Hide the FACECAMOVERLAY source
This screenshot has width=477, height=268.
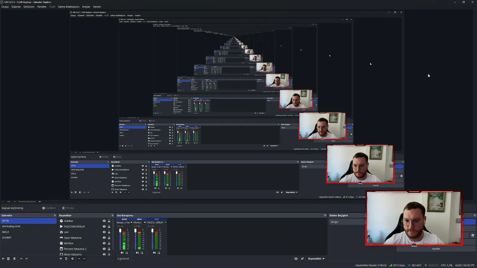(x=104, y=226)
